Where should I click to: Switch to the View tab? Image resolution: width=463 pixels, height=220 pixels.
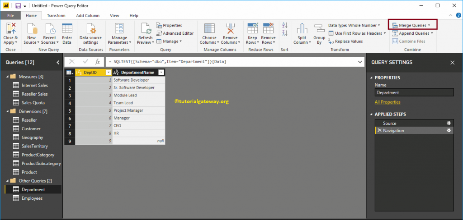114,16
